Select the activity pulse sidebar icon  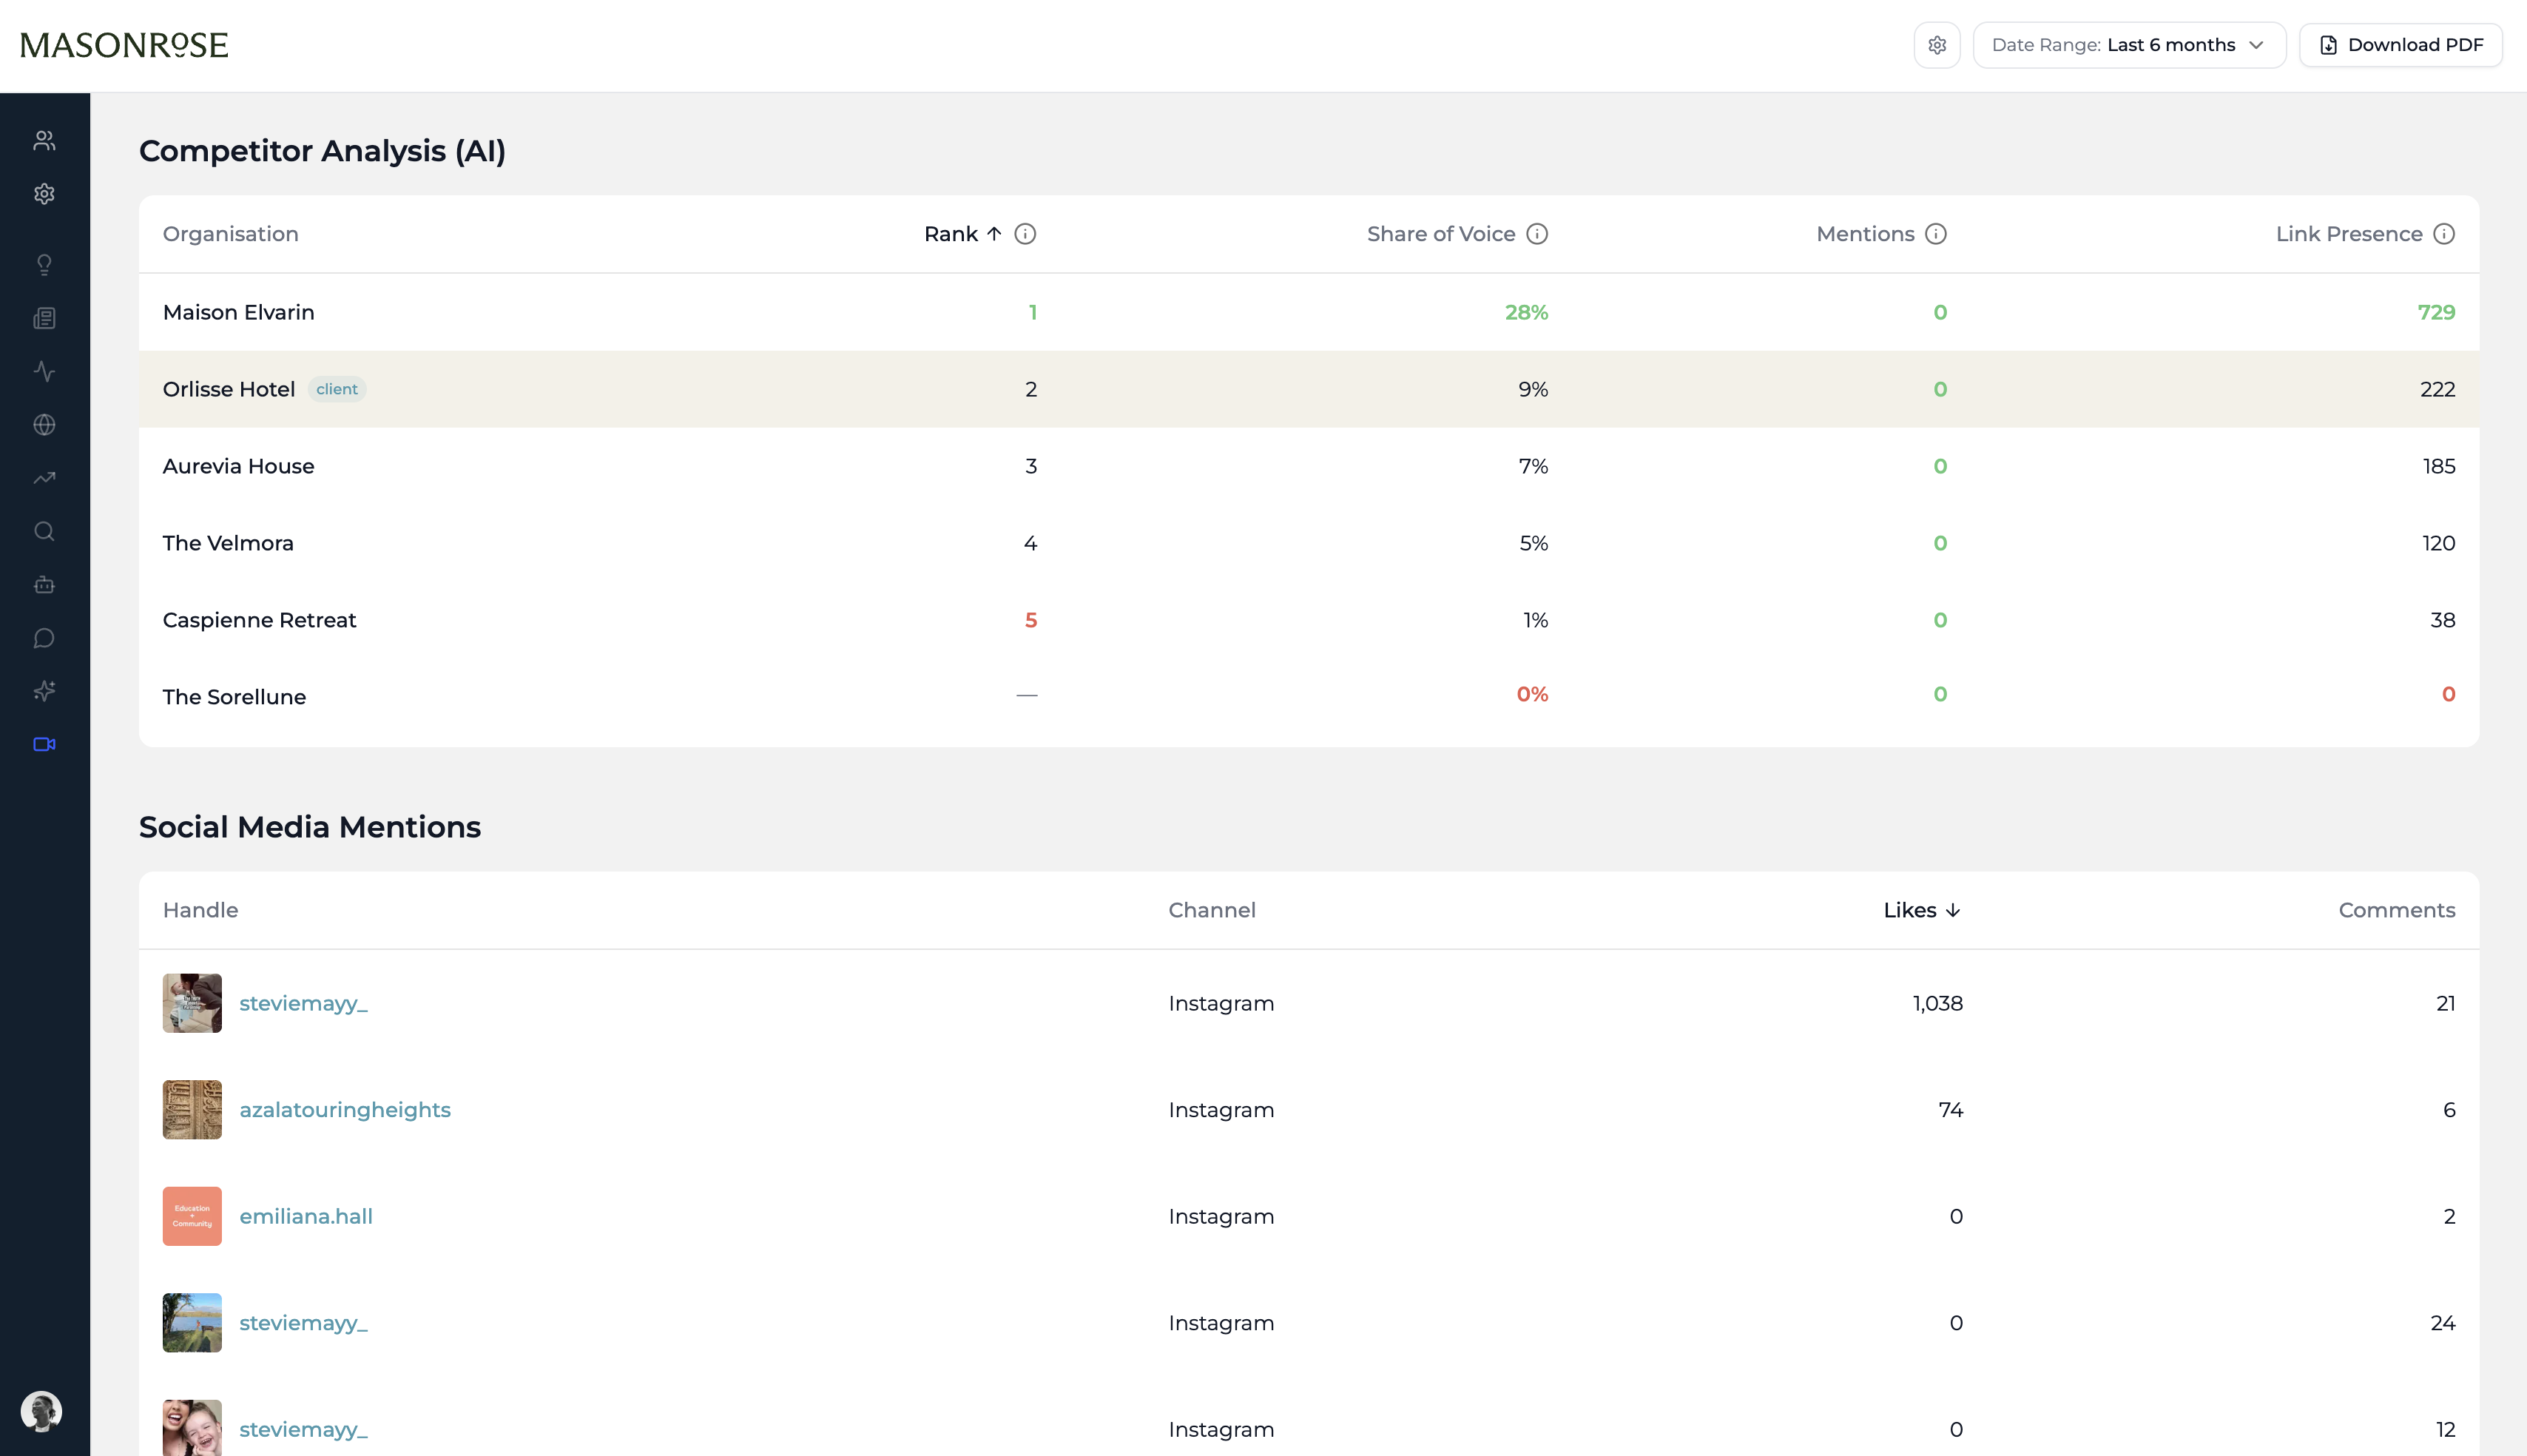[x=44, y=371]
